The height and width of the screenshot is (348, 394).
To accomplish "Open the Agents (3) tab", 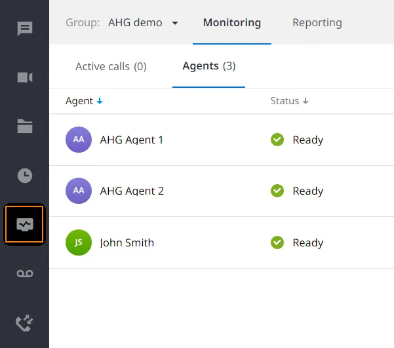I will tap(209, 66).
